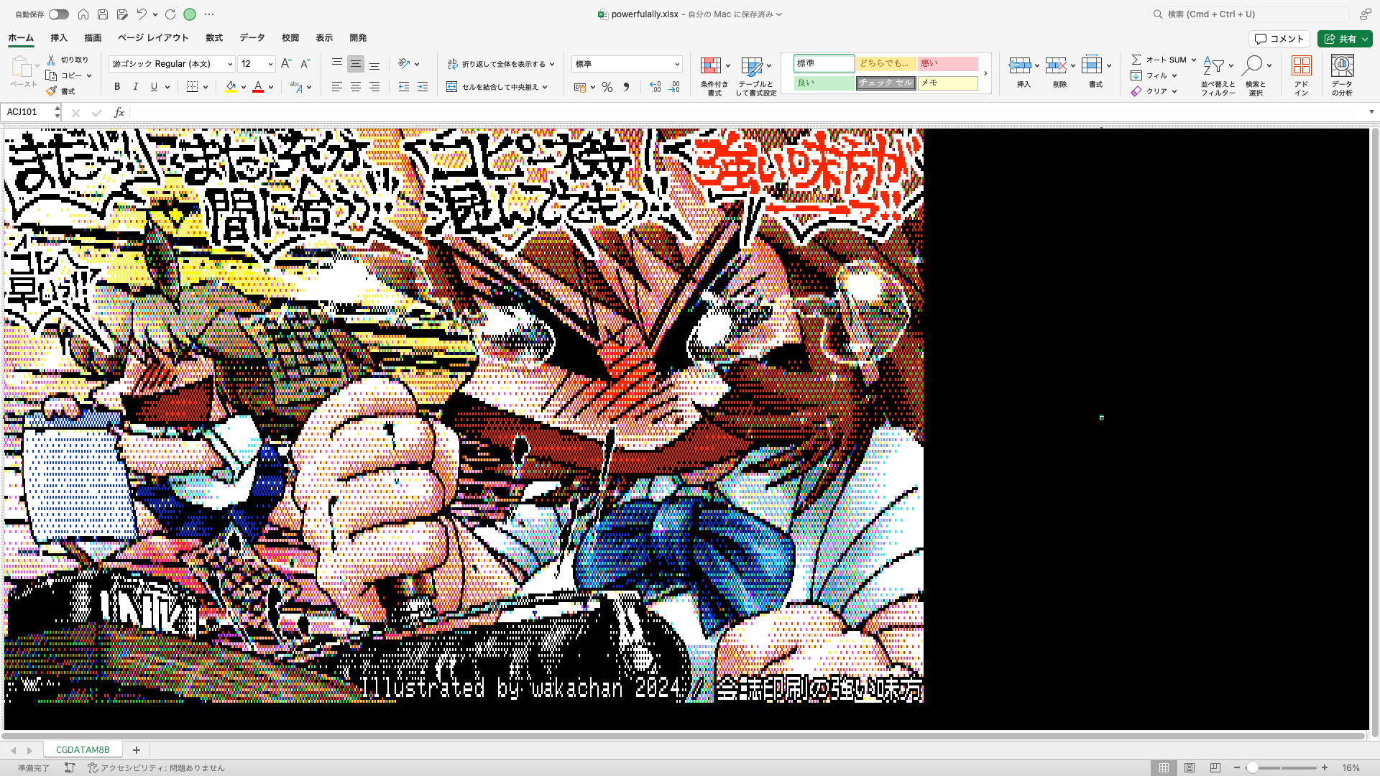
Task: Click the search field in title bar
Action: tap(1250, 14)
